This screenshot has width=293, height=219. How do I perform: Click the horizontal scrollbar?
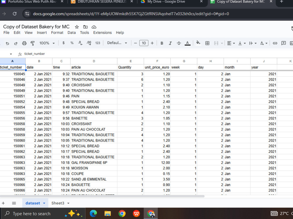tap(102, 196)
